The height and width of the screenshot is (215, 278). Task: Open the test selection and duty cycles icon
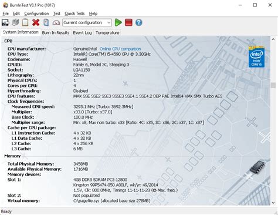pyautogui.click(x=46, y=22)
